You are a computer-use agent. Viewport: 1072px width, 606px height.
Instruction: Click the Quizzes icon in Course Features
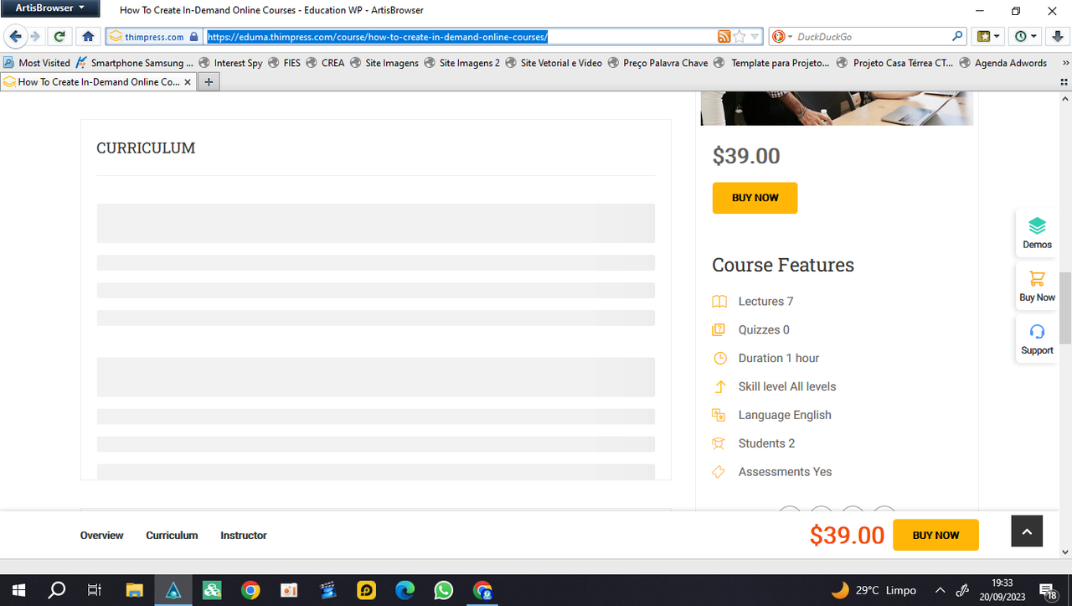(x=719, y=330)
